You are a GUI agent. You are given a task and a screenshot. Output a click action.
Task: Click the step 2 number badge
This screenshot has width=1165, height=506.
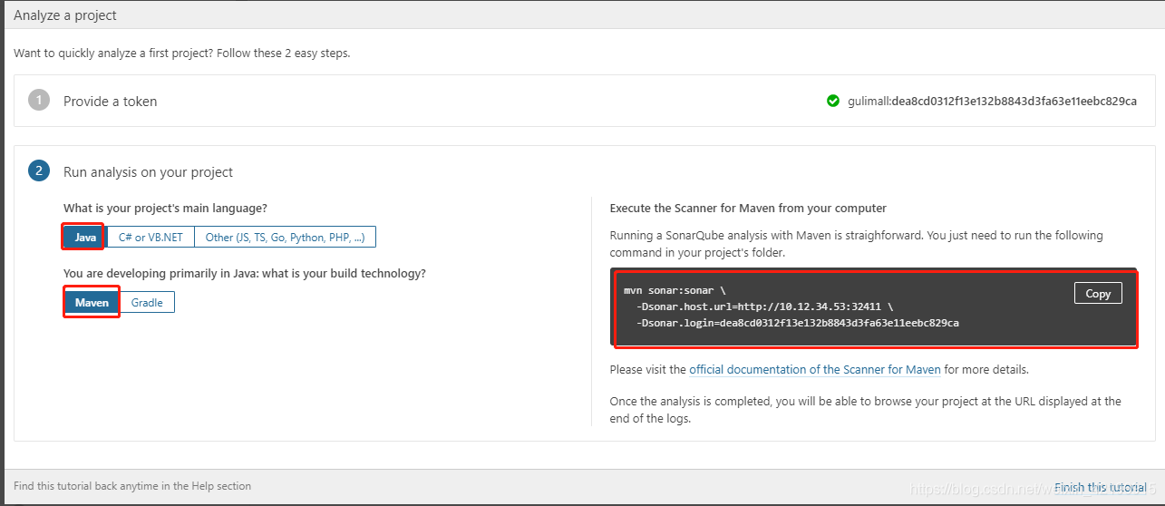[x=39, y=171]
